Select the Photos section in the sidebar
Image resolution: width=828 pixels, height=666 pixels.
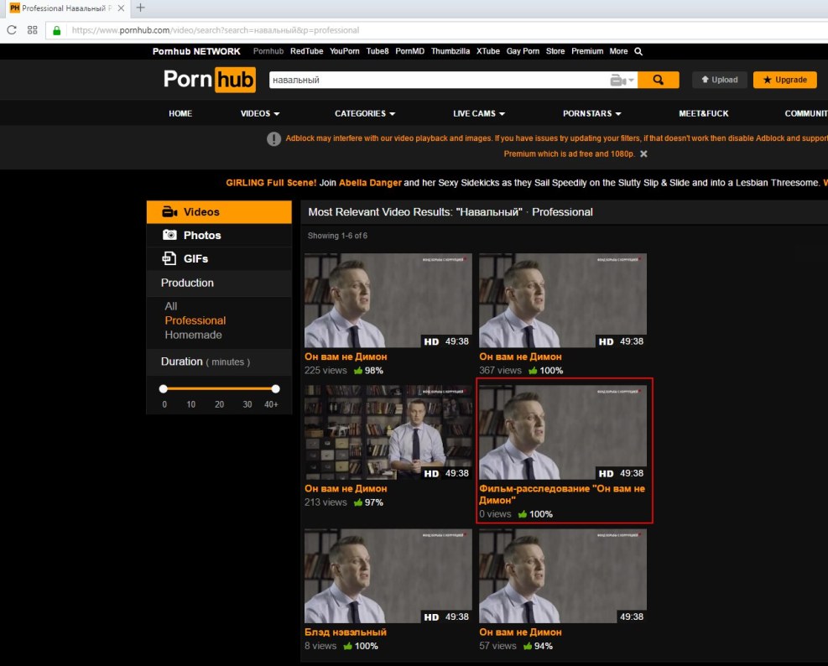pyautogui.click(x=201, y=236)
